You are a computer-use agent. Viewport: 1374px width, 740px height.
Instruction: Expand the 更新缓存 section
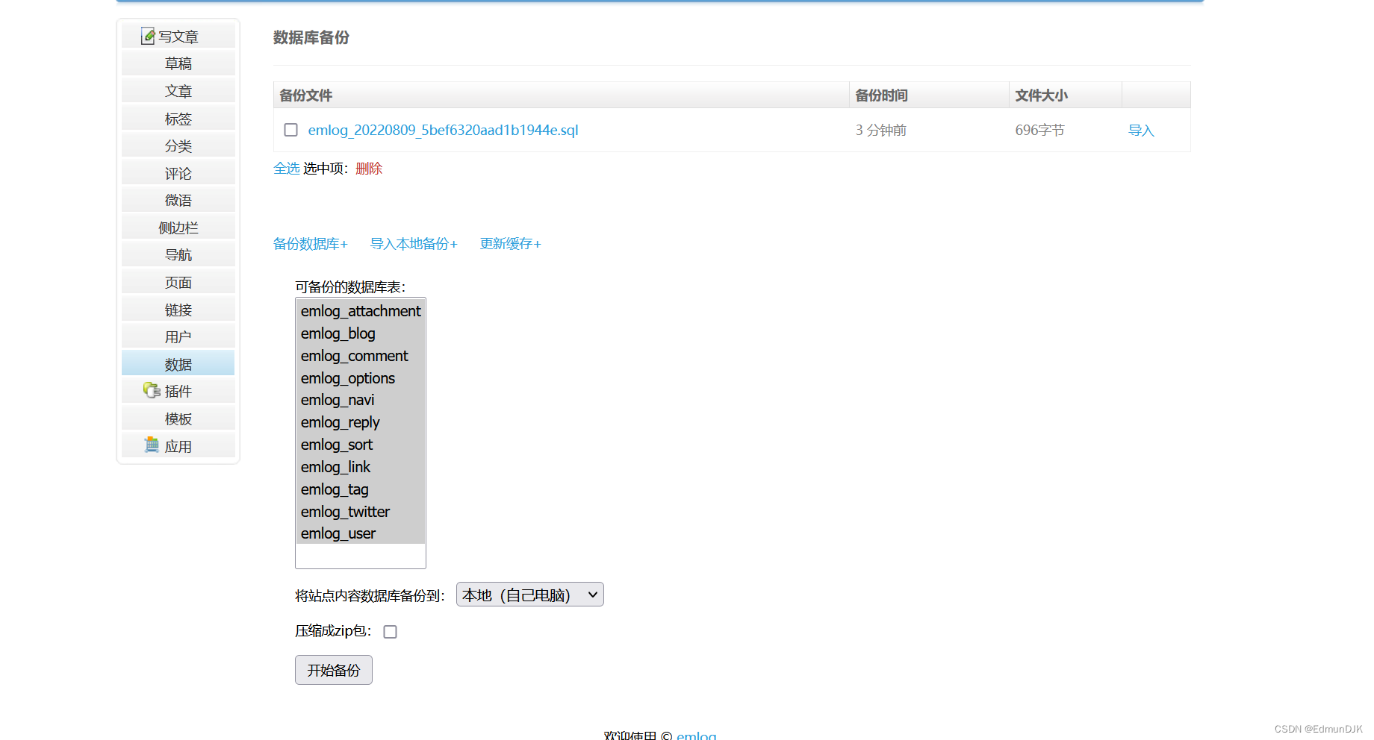(x=510, y=243)
